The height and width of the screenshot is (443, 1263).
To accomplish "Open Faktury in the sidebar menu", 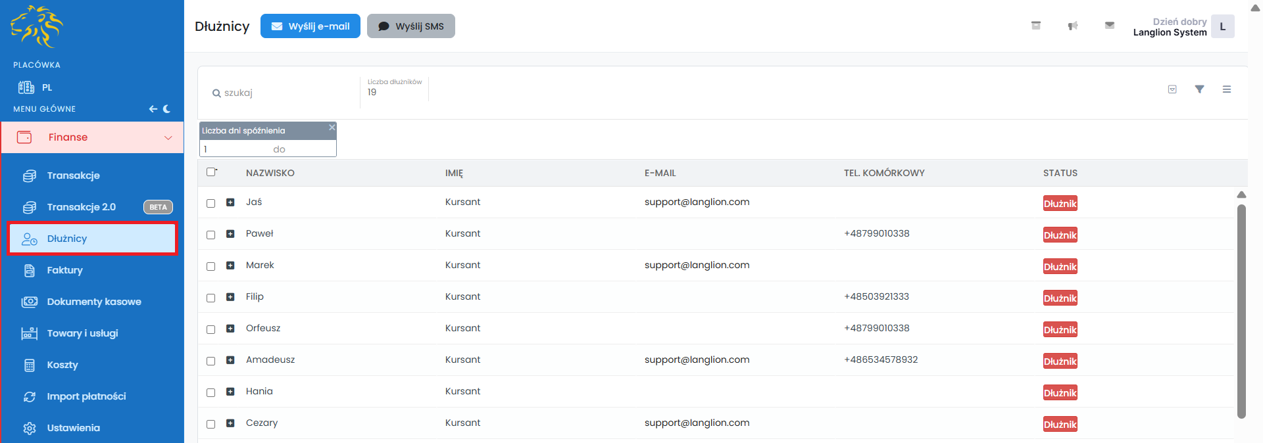I will point(64,270).
